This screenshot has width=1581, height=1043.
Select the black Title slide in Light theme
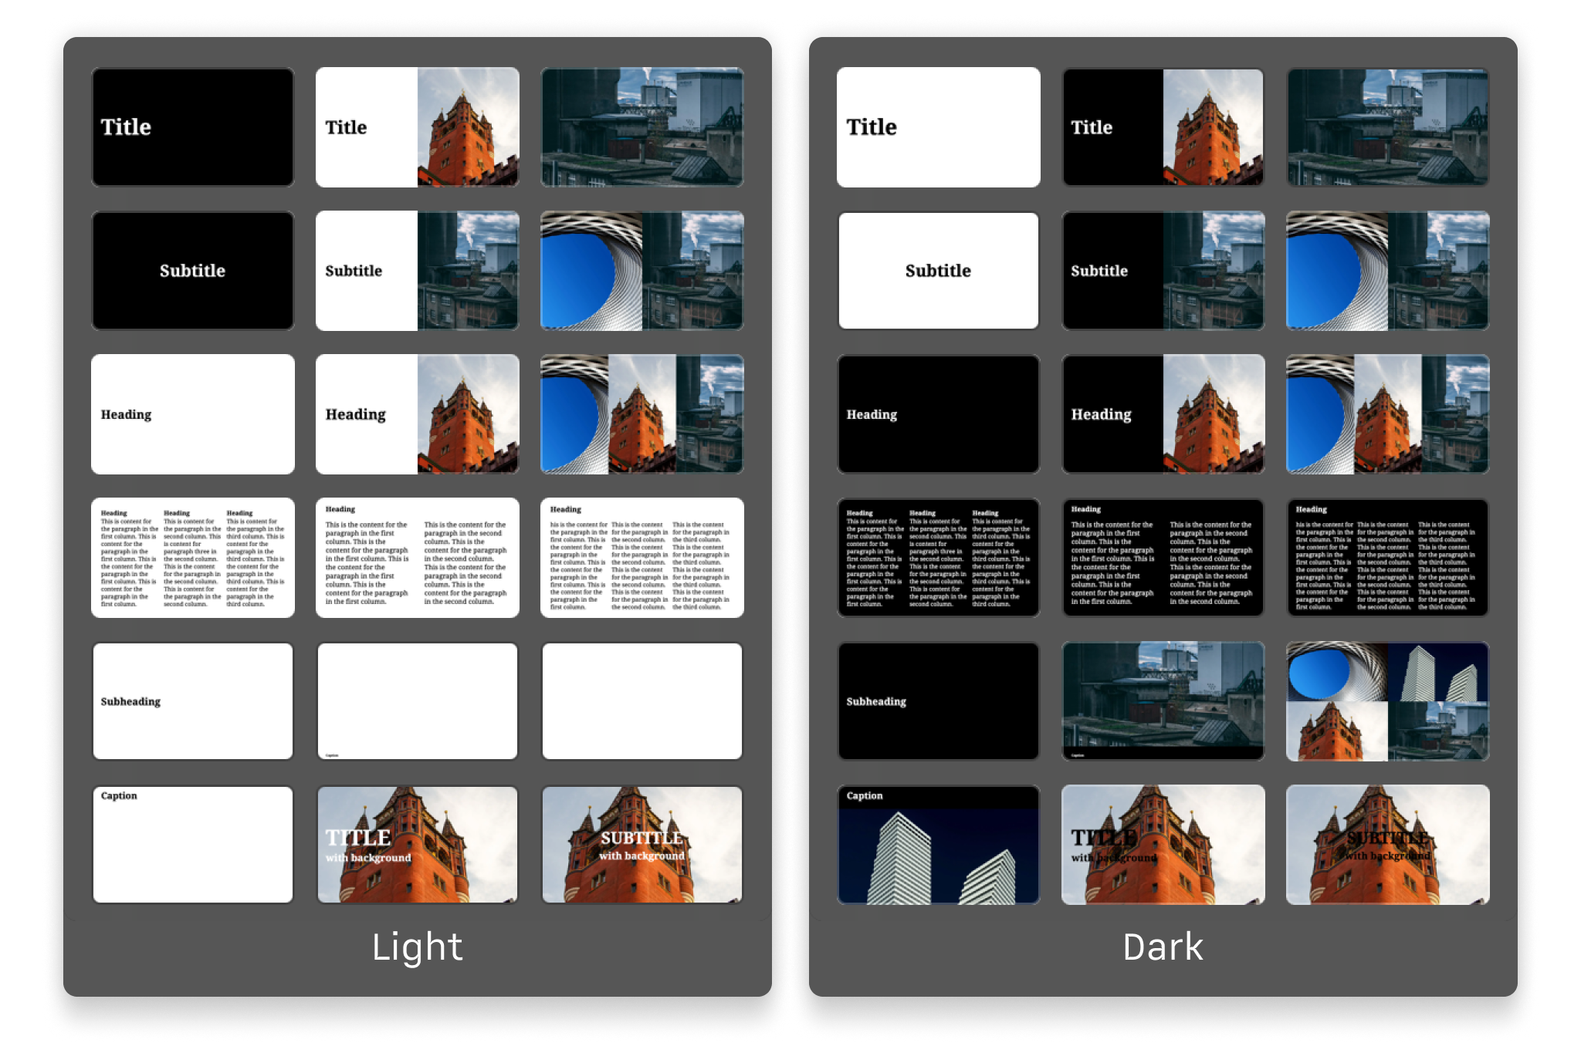(x=192, y=127)
